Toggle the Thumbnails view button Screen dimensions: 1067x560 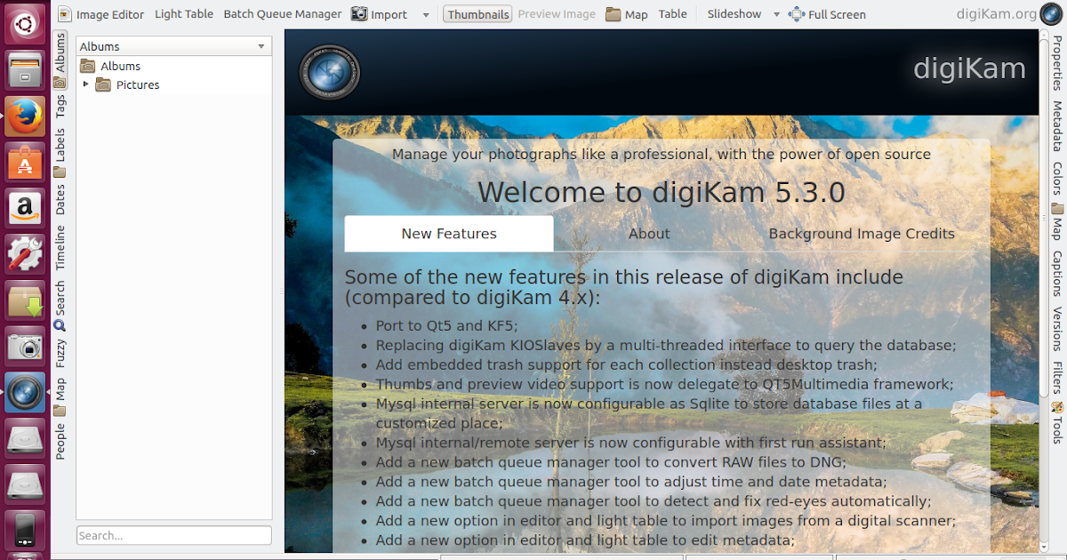point(478,14)
